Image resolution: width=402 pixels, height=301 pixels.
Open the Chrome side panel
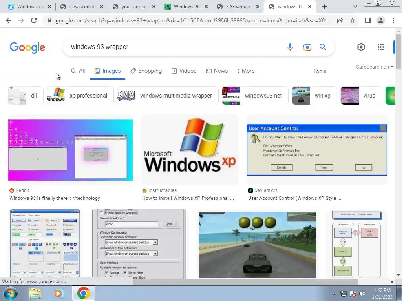point(368,20)
